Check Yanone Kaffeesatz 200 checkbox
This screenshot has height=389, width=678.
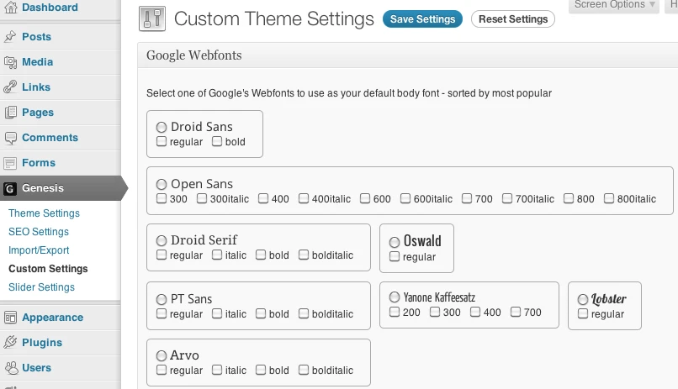coord(395,312)
